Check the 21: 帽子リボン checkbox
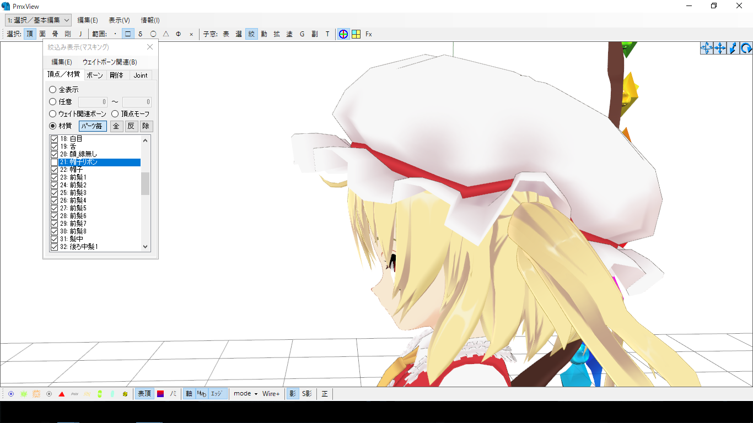Screen dimensions: 753x423 click(54, 162)
